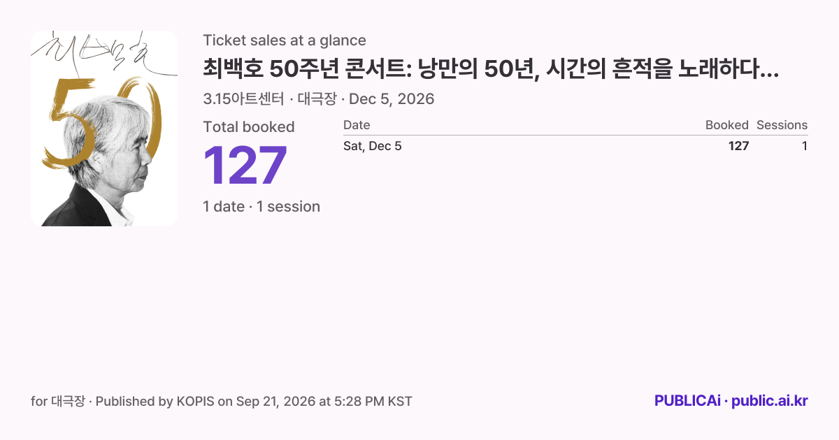Click the sessions count '1' in row
Viewport: 839px width, 440px height.
[805, 146]
